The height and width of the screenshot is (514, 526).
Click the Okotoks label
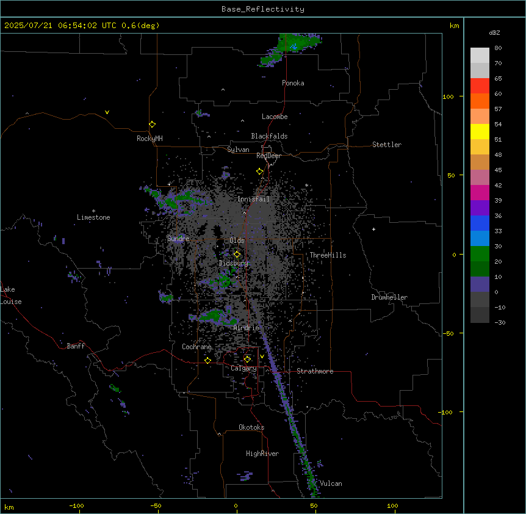[x=251, y=427]
